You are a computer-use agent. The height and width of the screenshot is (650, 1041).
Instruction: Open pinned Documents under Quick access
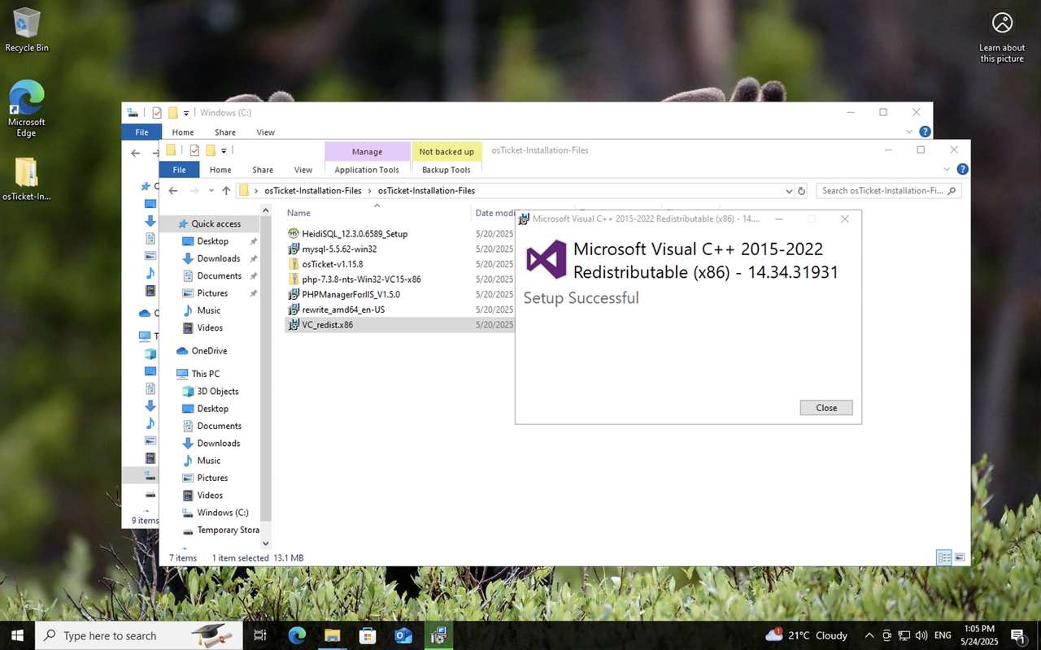pyautogui.click(x=219, y=275)
